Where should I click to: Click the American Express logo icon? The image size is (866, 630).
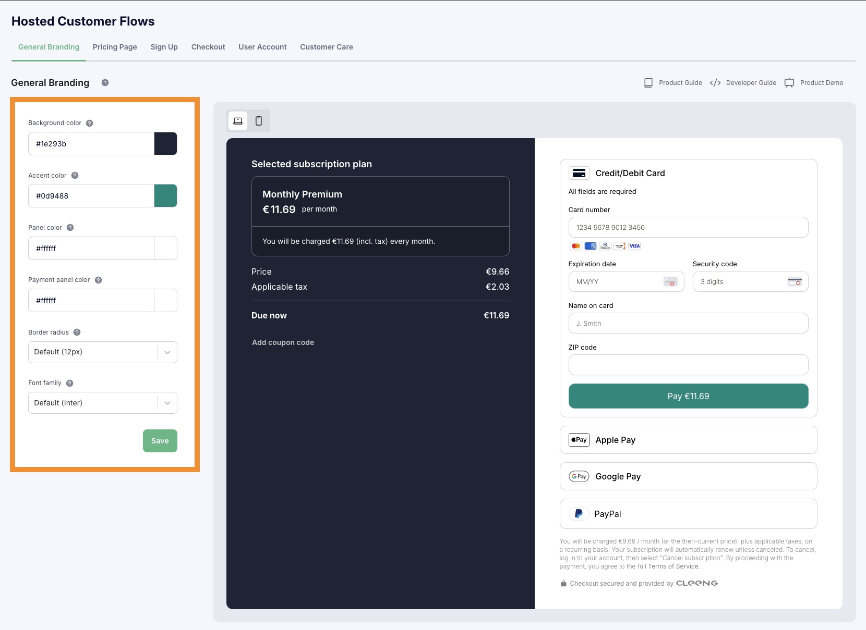591,246
